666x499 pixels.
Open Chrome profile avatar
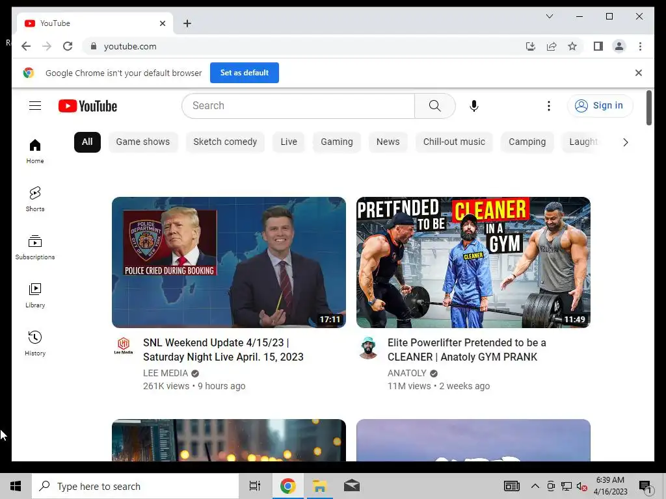pyautogui.click(x=619, y=46)
